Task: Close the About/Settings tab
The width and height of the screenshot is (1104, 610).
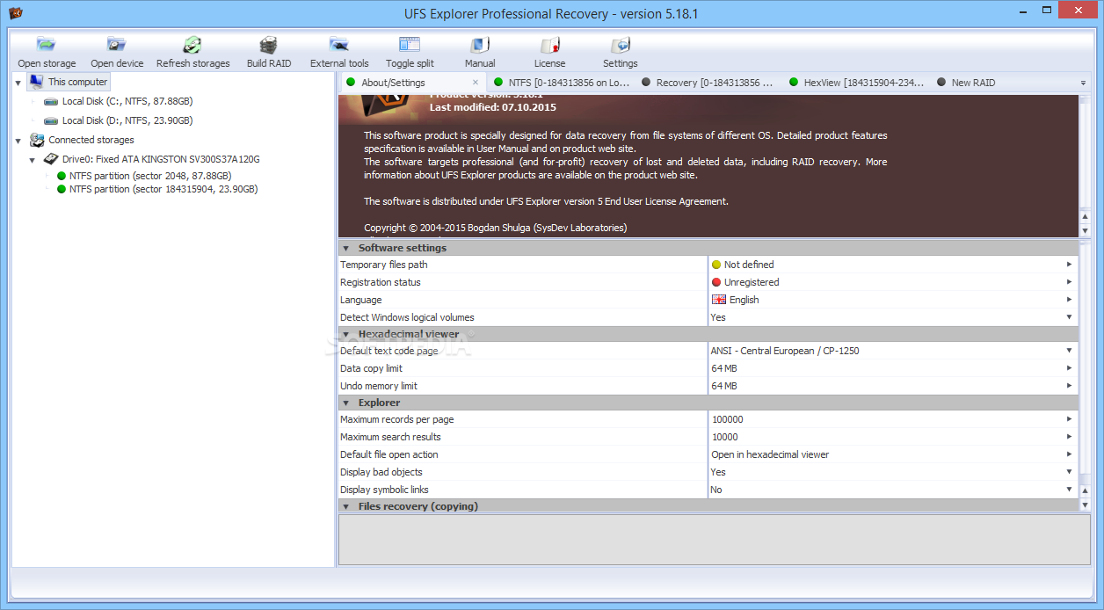Action: click(476, 83)
